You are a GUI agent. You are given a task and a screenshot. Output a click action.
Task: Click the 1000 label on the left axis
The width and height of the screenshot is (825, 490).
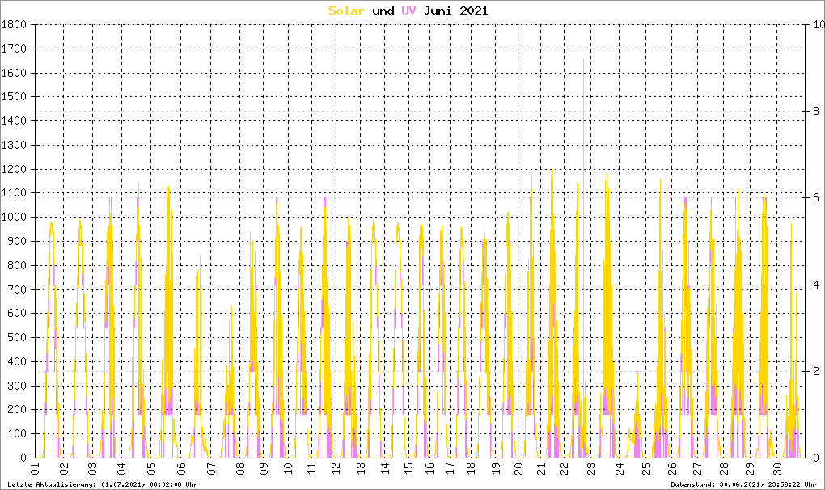point(15,218)
